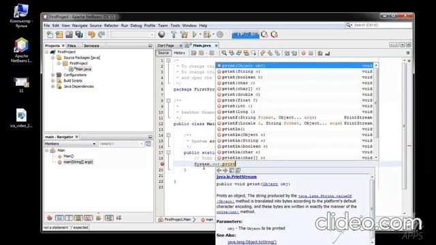
Task: Open the File menu
Action: (x=47, y=25)
